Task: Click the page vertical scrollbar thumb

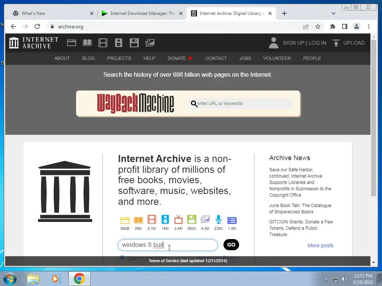Action: pyautogui.click(x=373, y=118)
